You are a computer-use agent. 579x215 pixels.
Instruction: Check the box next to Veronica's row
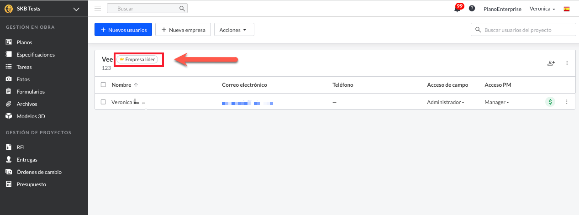pyautogui.click(x=103, y=102)
